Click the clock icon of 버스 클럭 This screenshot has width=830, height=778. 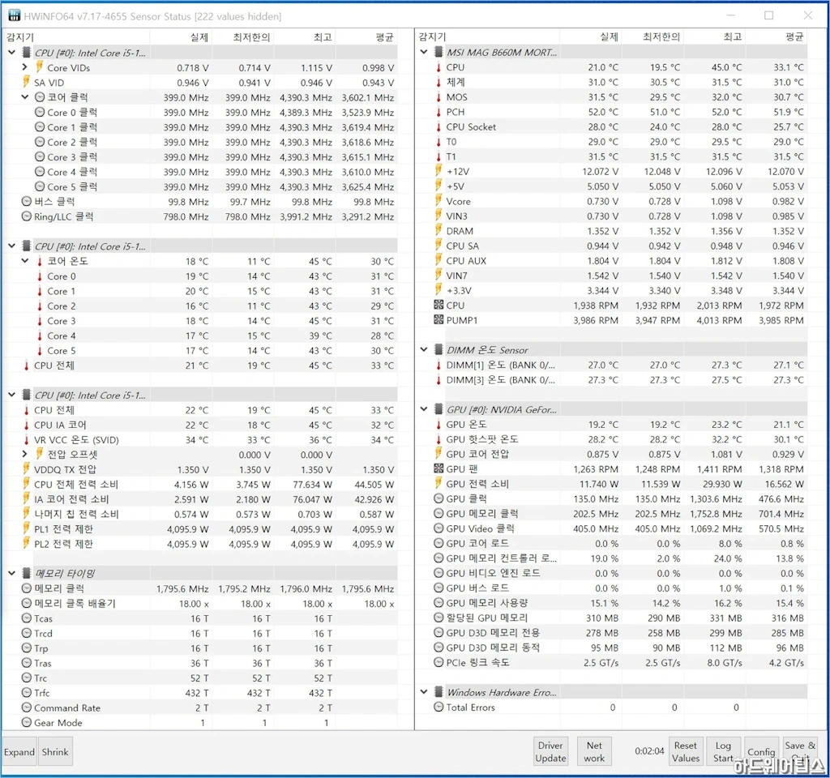click(x=27, y=201)
